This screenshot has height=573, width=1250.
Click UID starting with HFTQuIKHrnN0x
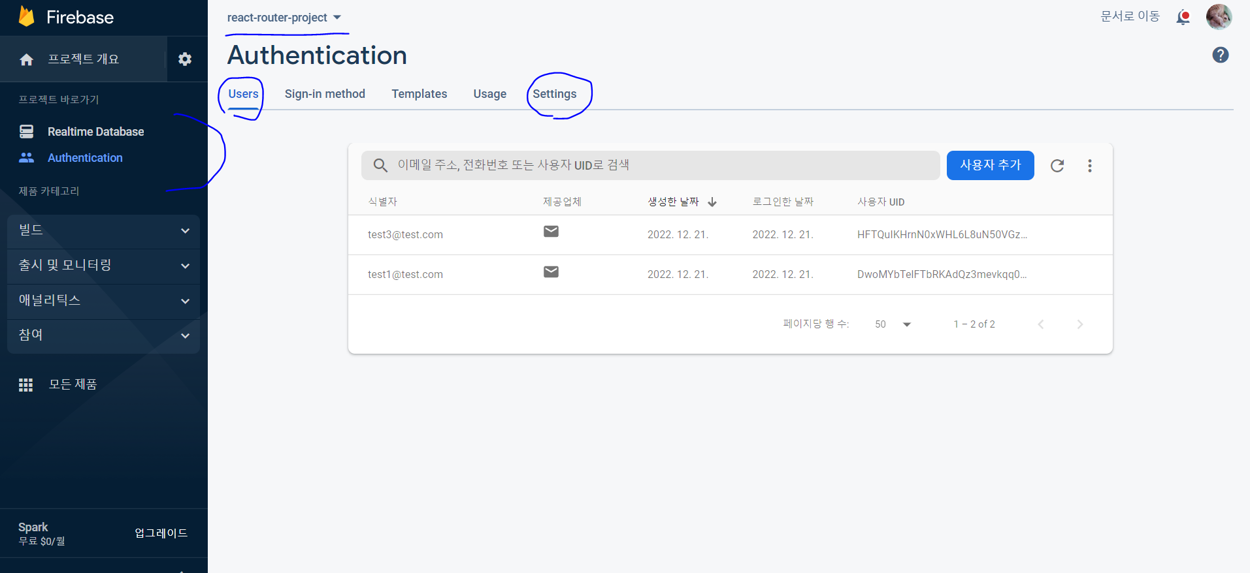coord(942,235)
